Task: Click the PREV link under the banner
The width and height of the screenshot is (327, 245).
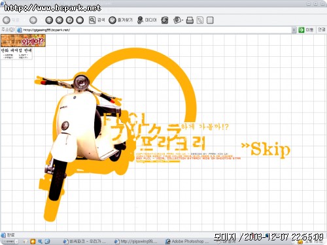Action: (9, 57)
